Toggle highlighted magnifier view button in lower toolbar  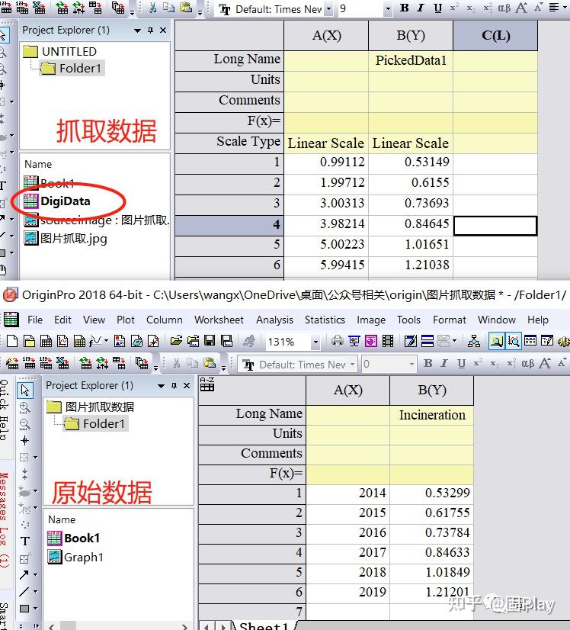[497, 341]
